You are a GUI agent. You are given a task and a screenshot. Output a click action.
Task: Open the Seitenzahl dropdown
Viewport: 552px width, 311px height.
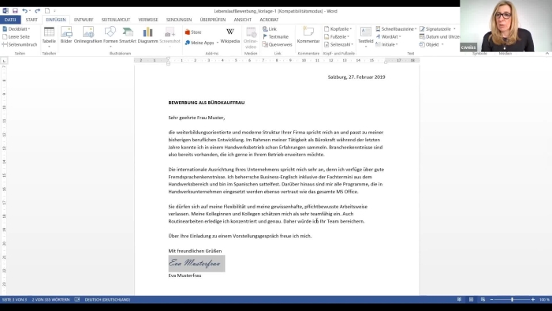click(338, 44)
